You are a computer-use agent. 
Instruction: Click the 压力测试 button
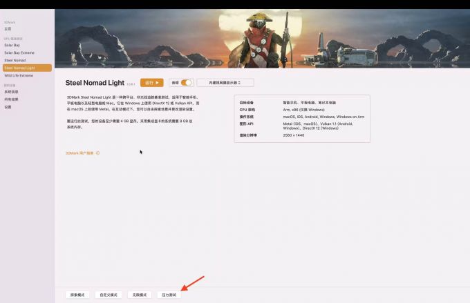click(169, 295)
